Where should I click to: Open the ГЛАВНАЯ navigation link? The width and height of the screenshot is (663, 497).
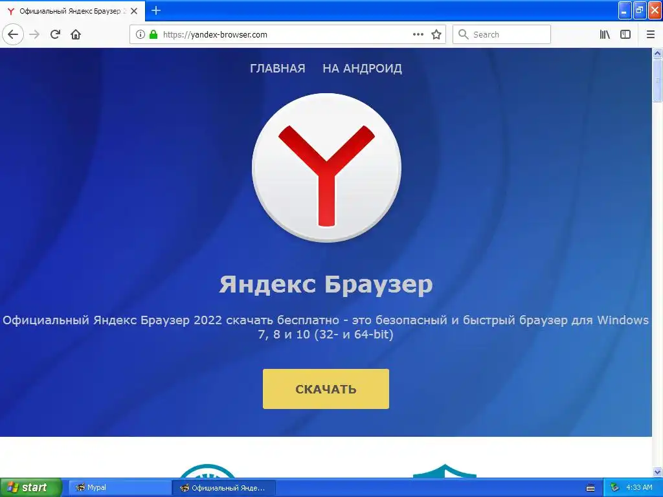(x=277, y=68)
